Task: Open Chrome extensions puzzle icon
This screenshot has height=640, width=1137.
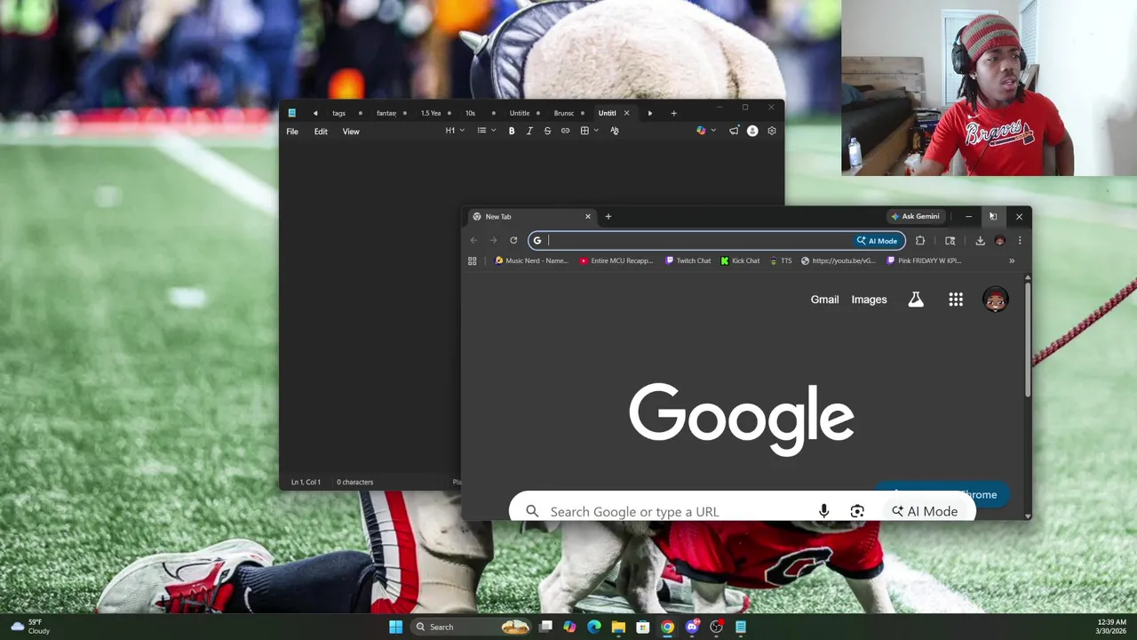Action: [x=920, y=240]
